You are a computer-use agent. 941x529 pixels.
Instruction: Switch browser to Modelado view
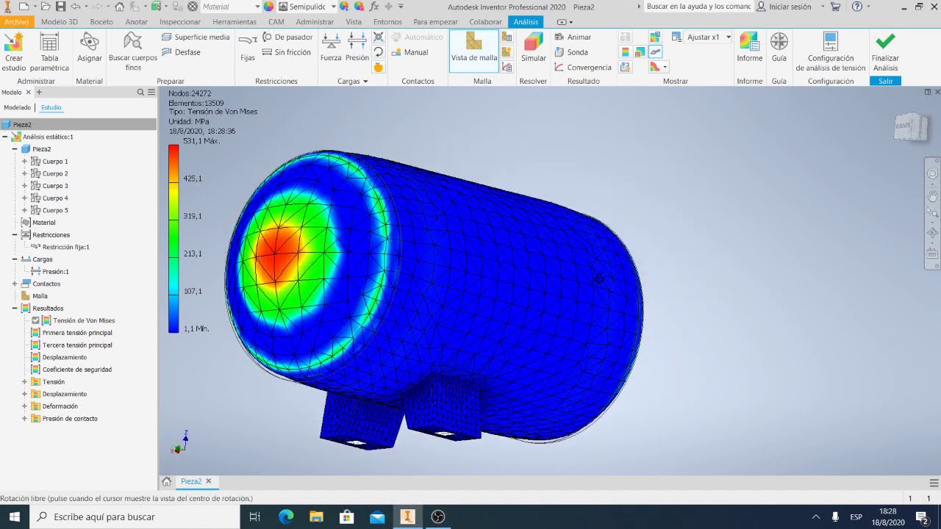click(x=18, y=107)
